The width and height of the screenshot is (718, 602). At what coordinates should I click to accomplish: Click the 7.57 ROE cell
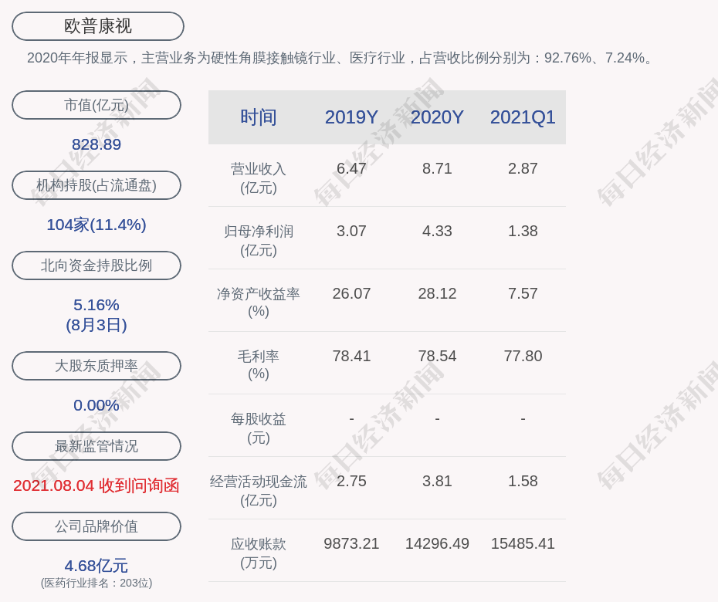click(x=523, y=293)
